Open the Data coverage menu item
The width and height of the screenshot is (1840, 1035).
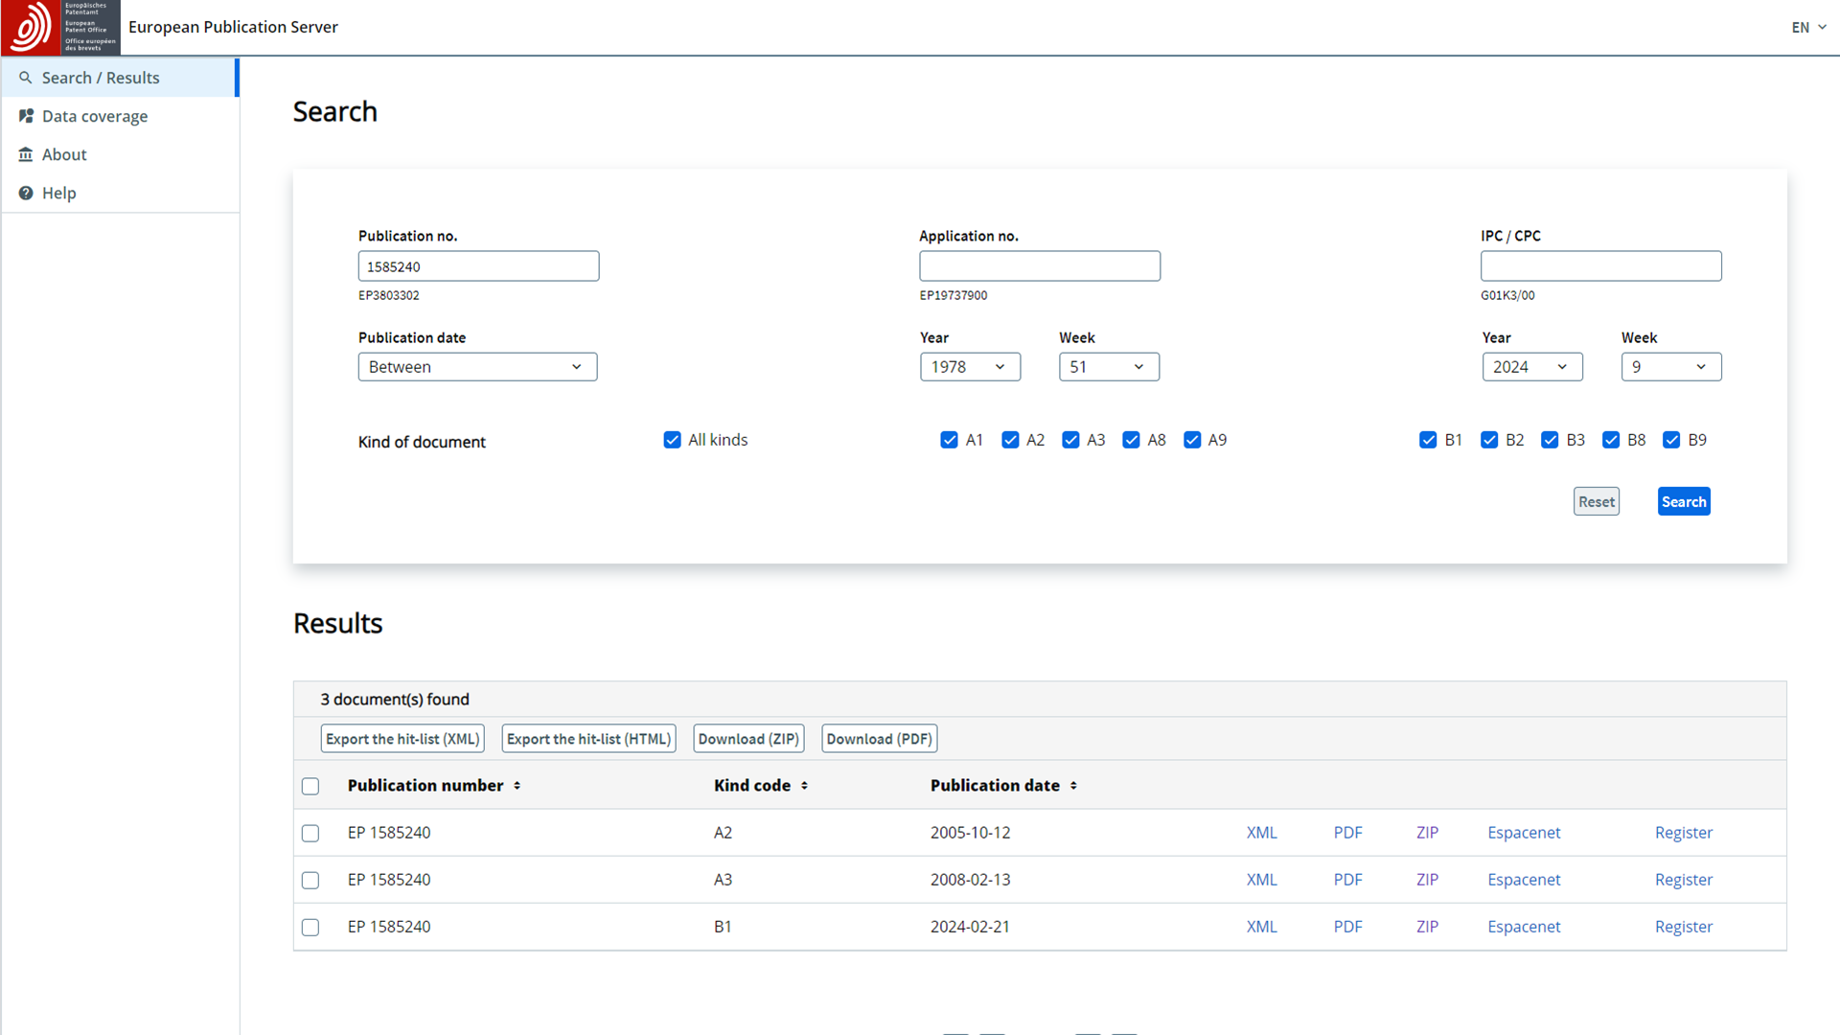coord(95,116)
